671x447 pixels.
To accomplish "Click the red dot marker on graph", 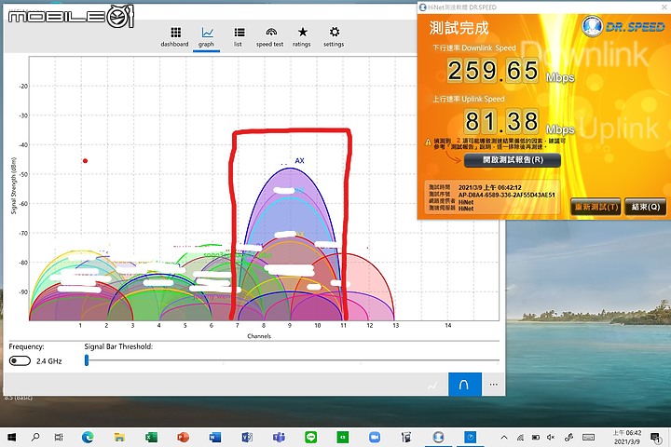I will point(85,161).
